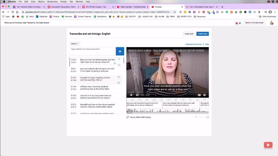Open the ClickUp bookmark
The height and width of the screenshot is (156, 278).
(x=54, y=17)
